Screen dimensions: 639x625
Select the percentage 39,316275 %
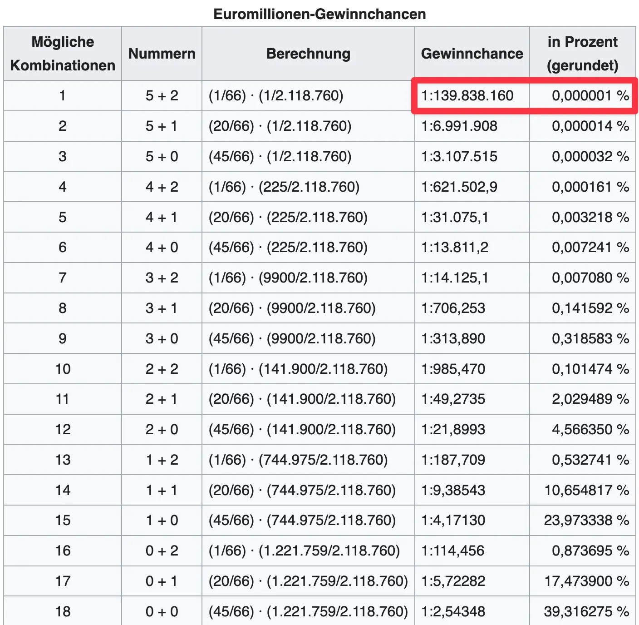[587, 611]
